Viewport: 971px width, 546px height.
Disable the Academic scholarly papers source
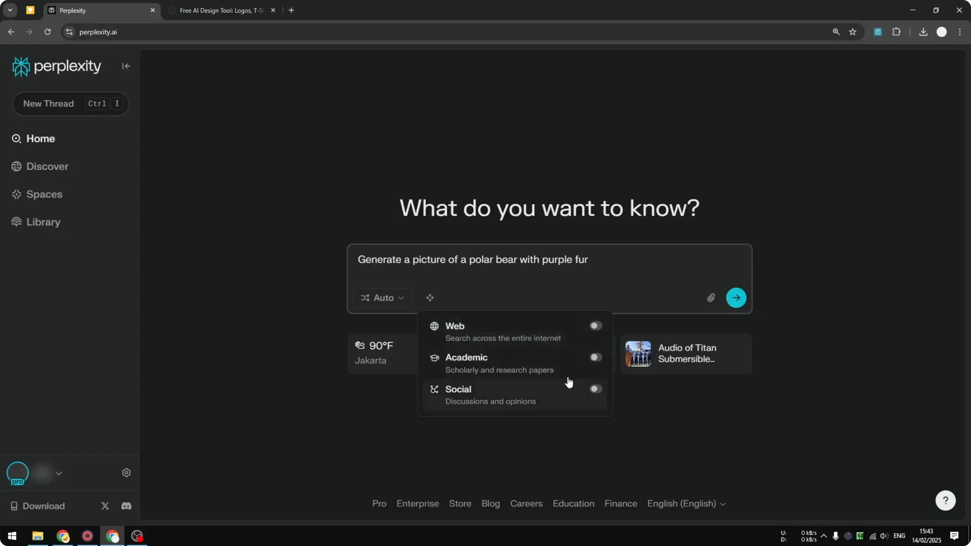(x=595, y=357)
